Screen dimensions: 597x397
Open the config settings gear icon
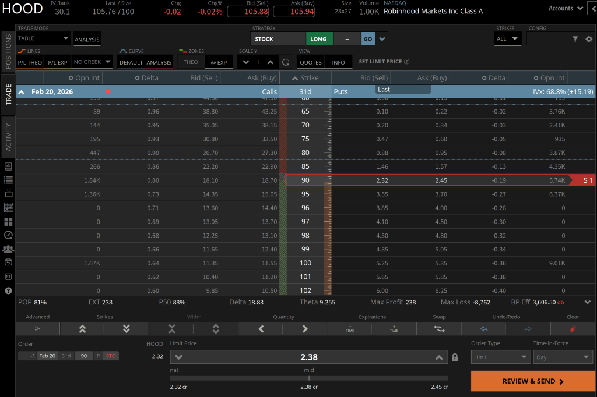point(589,39)
